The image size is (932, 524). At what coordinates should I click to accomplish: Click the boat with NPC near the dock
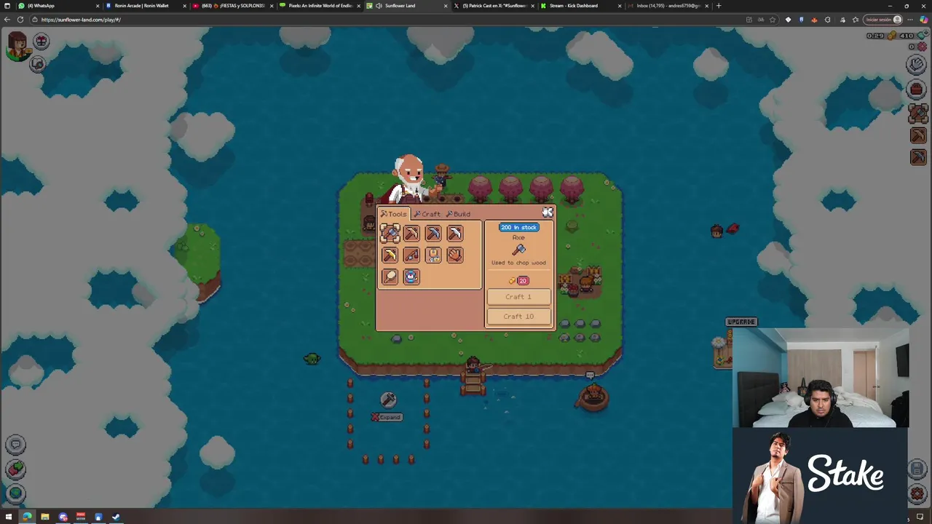click(x=593, y=397)
